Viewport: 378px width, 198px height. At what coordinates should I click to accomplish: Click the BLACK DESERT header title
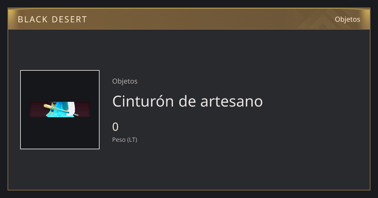52,19
